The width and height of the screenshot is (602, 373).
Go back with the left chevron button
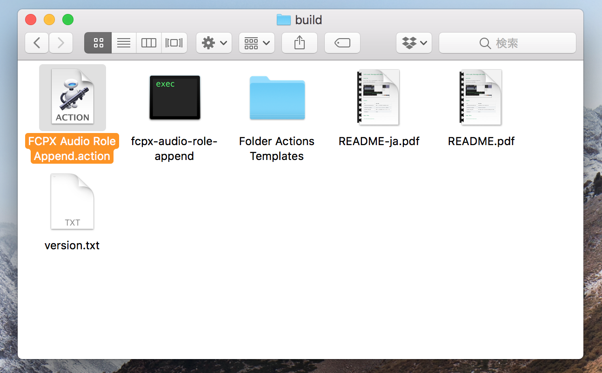(37, 43)
